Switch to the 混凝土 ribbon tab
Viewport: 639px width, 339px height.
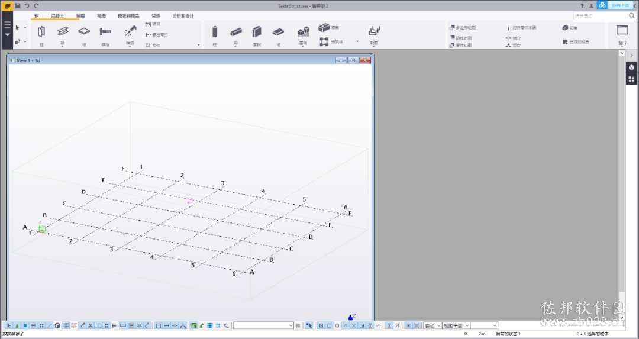(x=57, y=16)
